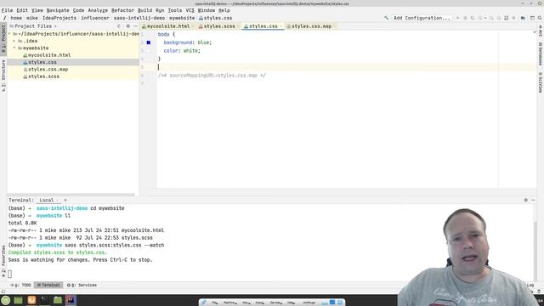Open the Database tool window on right
The height and width of the screenshot is (306, 544).
tap(541, 54)
